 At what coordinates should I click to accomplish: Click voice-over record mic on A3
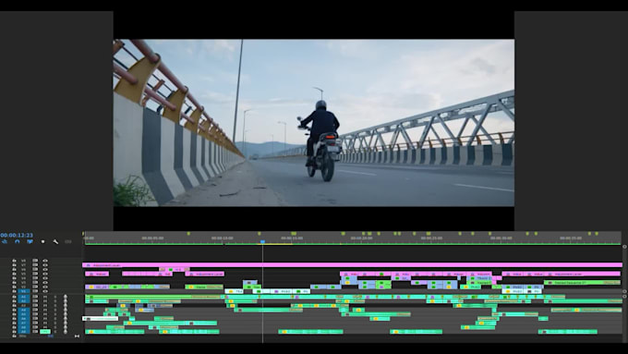click(x=66, y=306)
